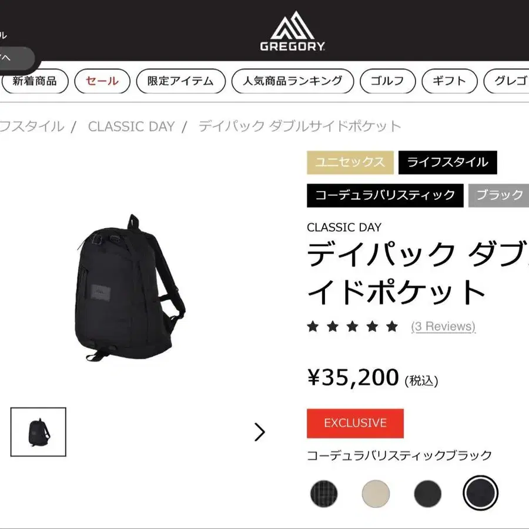Open the ゴルフ category
Screen dimensions: 529x529
tap(388, 81)
